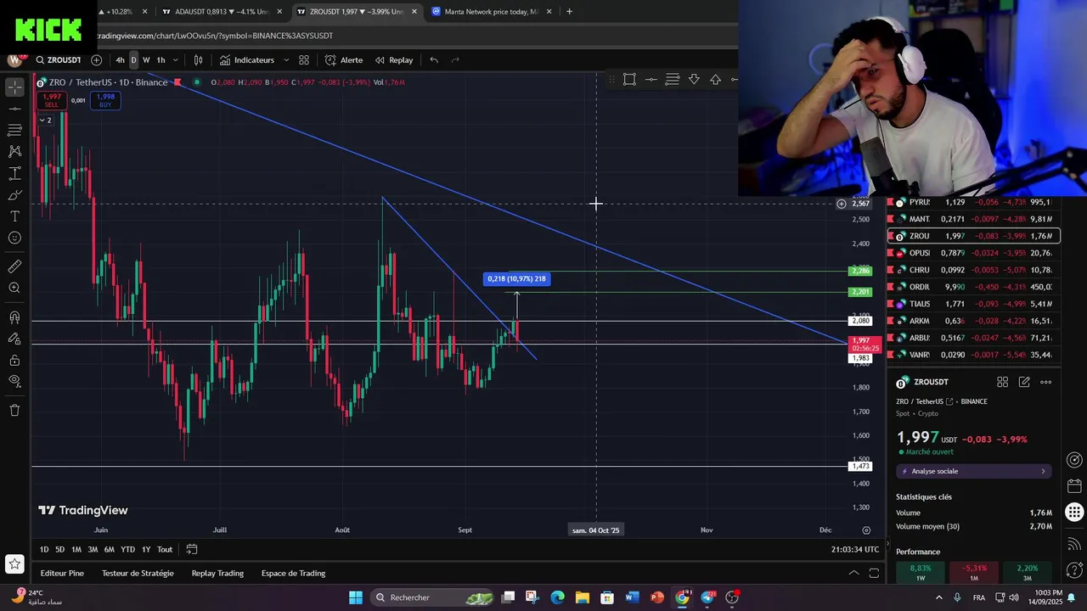The image size is (1087, 611).
Task: Toggle Hide All Drawings eye icon
Action: pyautogui.click(x=14, y=381)
